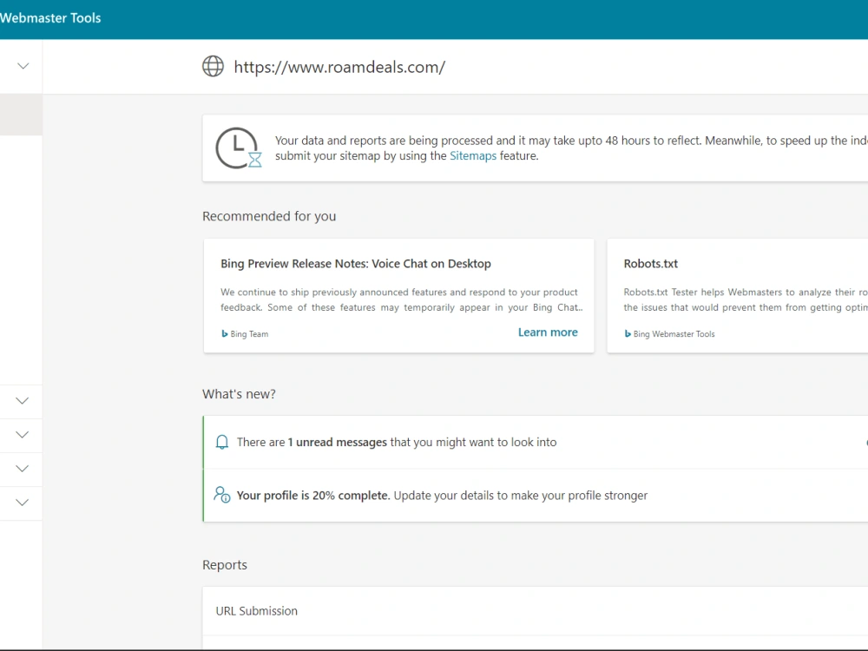The image size is (868, 651).
Task: Click the Recommended for you heading
Action: click(269, 216)
